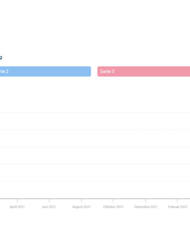The height and width of the screenshot is (245, 190).
Task: Click the topmost horizontal gridline
Action: (x=95, y=113)
